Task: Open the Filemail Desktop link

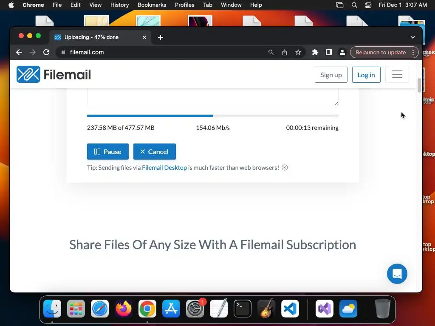Action: tap(164, 168)
